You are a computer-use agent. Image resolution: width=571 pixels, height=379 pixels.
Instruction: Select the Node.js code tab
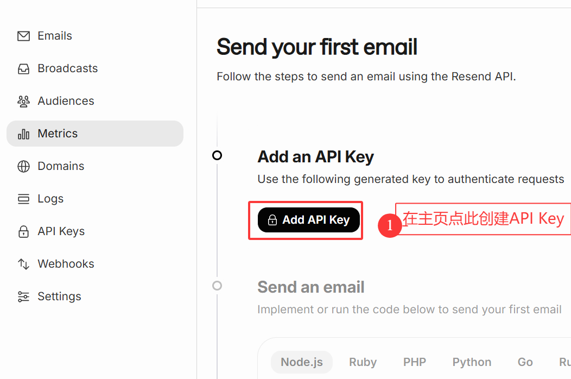point(302,362)
